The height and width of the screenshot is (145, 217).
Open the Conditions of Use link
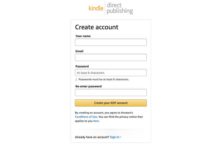coord(86,117)
